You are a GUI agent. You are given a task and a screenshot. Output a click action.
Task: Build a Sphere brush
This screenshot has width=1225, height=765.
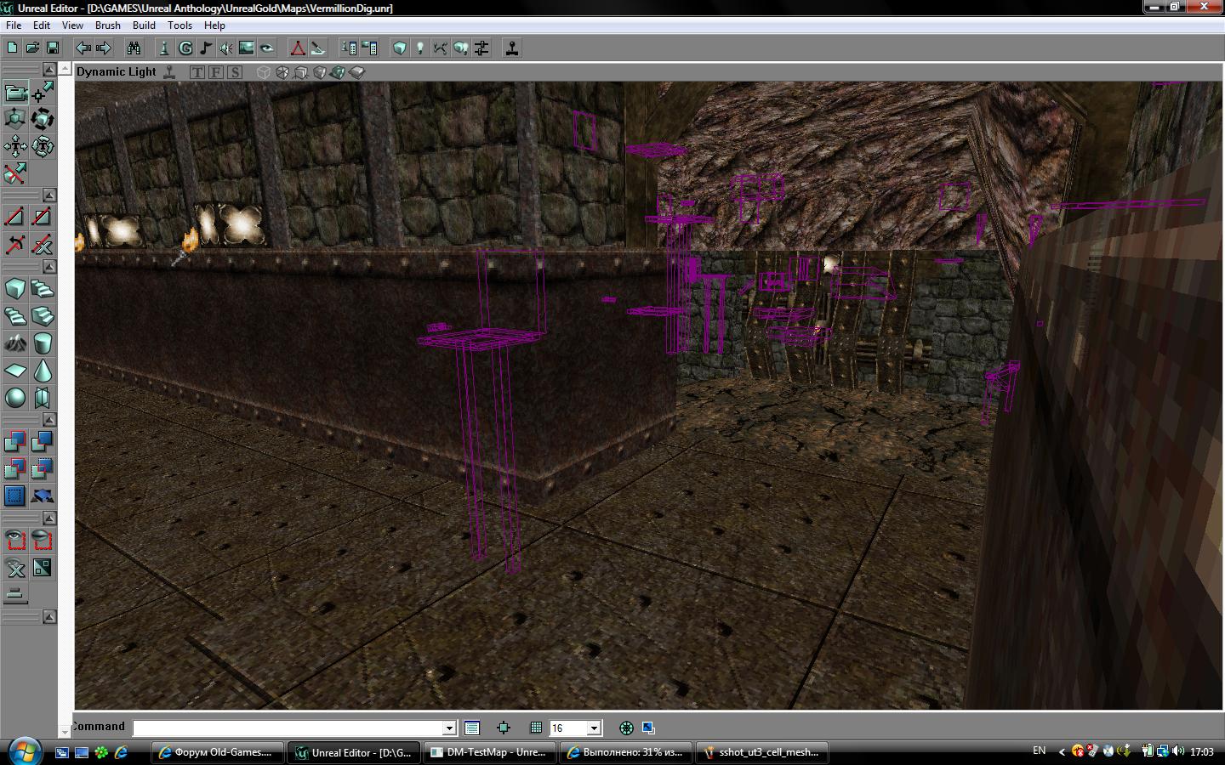(x=15, y=398)
